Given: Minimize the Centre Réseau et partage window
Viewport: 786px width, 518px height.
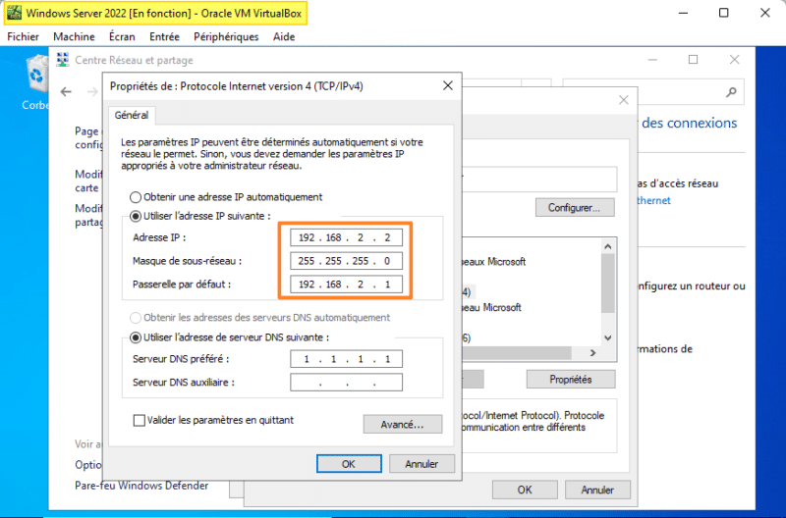Looking at the screenshot, I should coord(652,60).
